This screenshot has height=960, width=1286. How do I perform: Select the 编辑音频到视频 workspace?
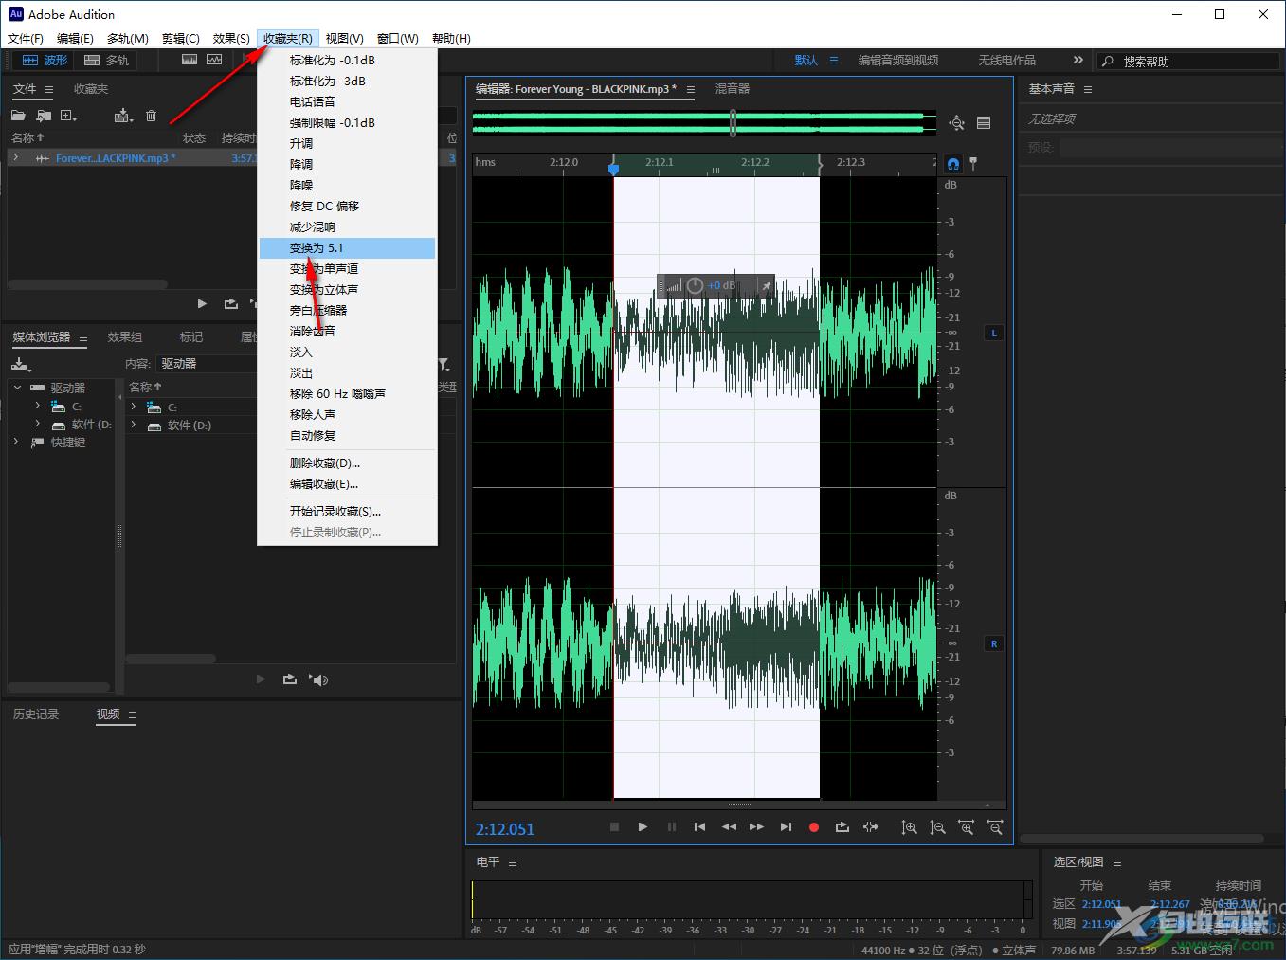tap(898, 60)
